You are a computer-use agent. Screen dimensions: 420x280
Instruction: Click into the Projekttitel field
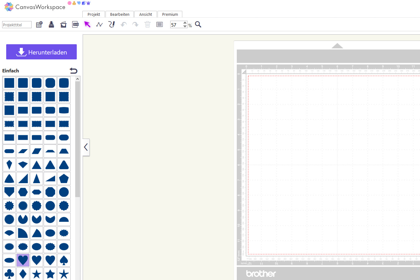click(17, 25)
